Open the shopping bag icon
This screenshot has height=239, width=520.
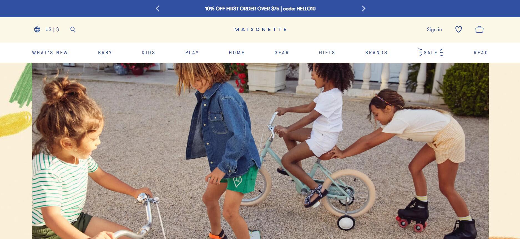[x=479, y=29]
